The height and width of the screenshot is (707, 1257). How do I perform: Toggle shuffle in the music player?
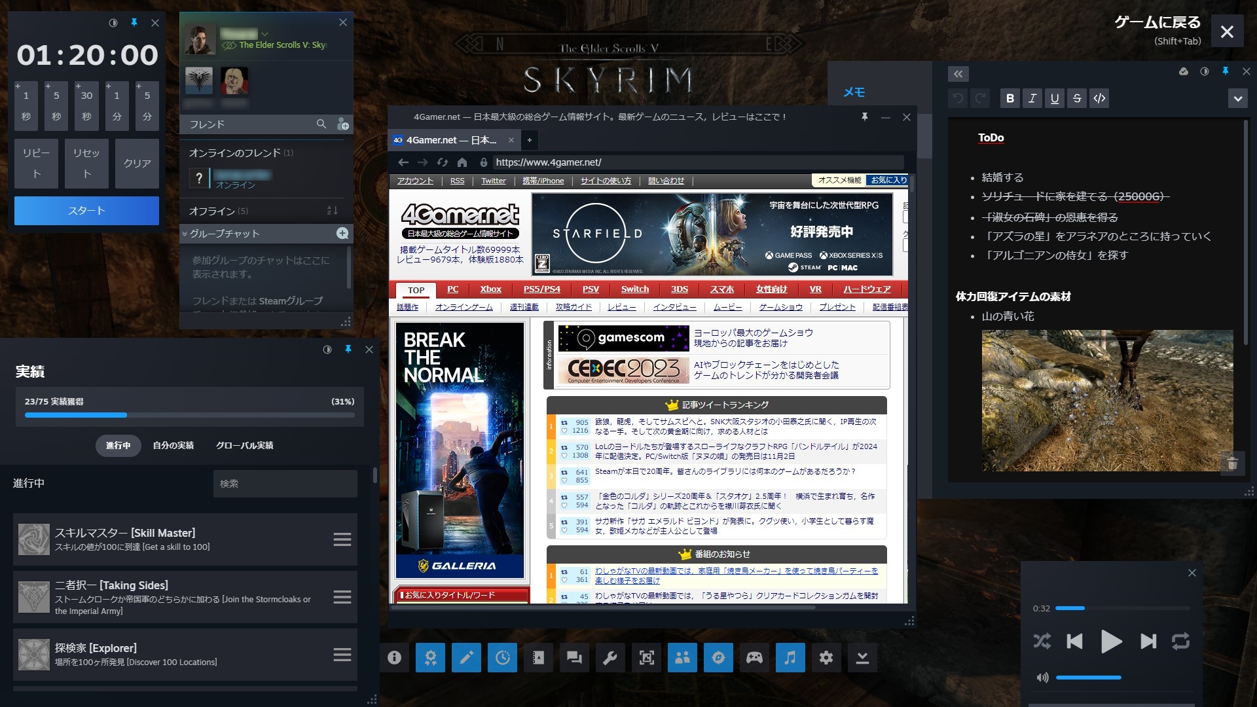1042,641
